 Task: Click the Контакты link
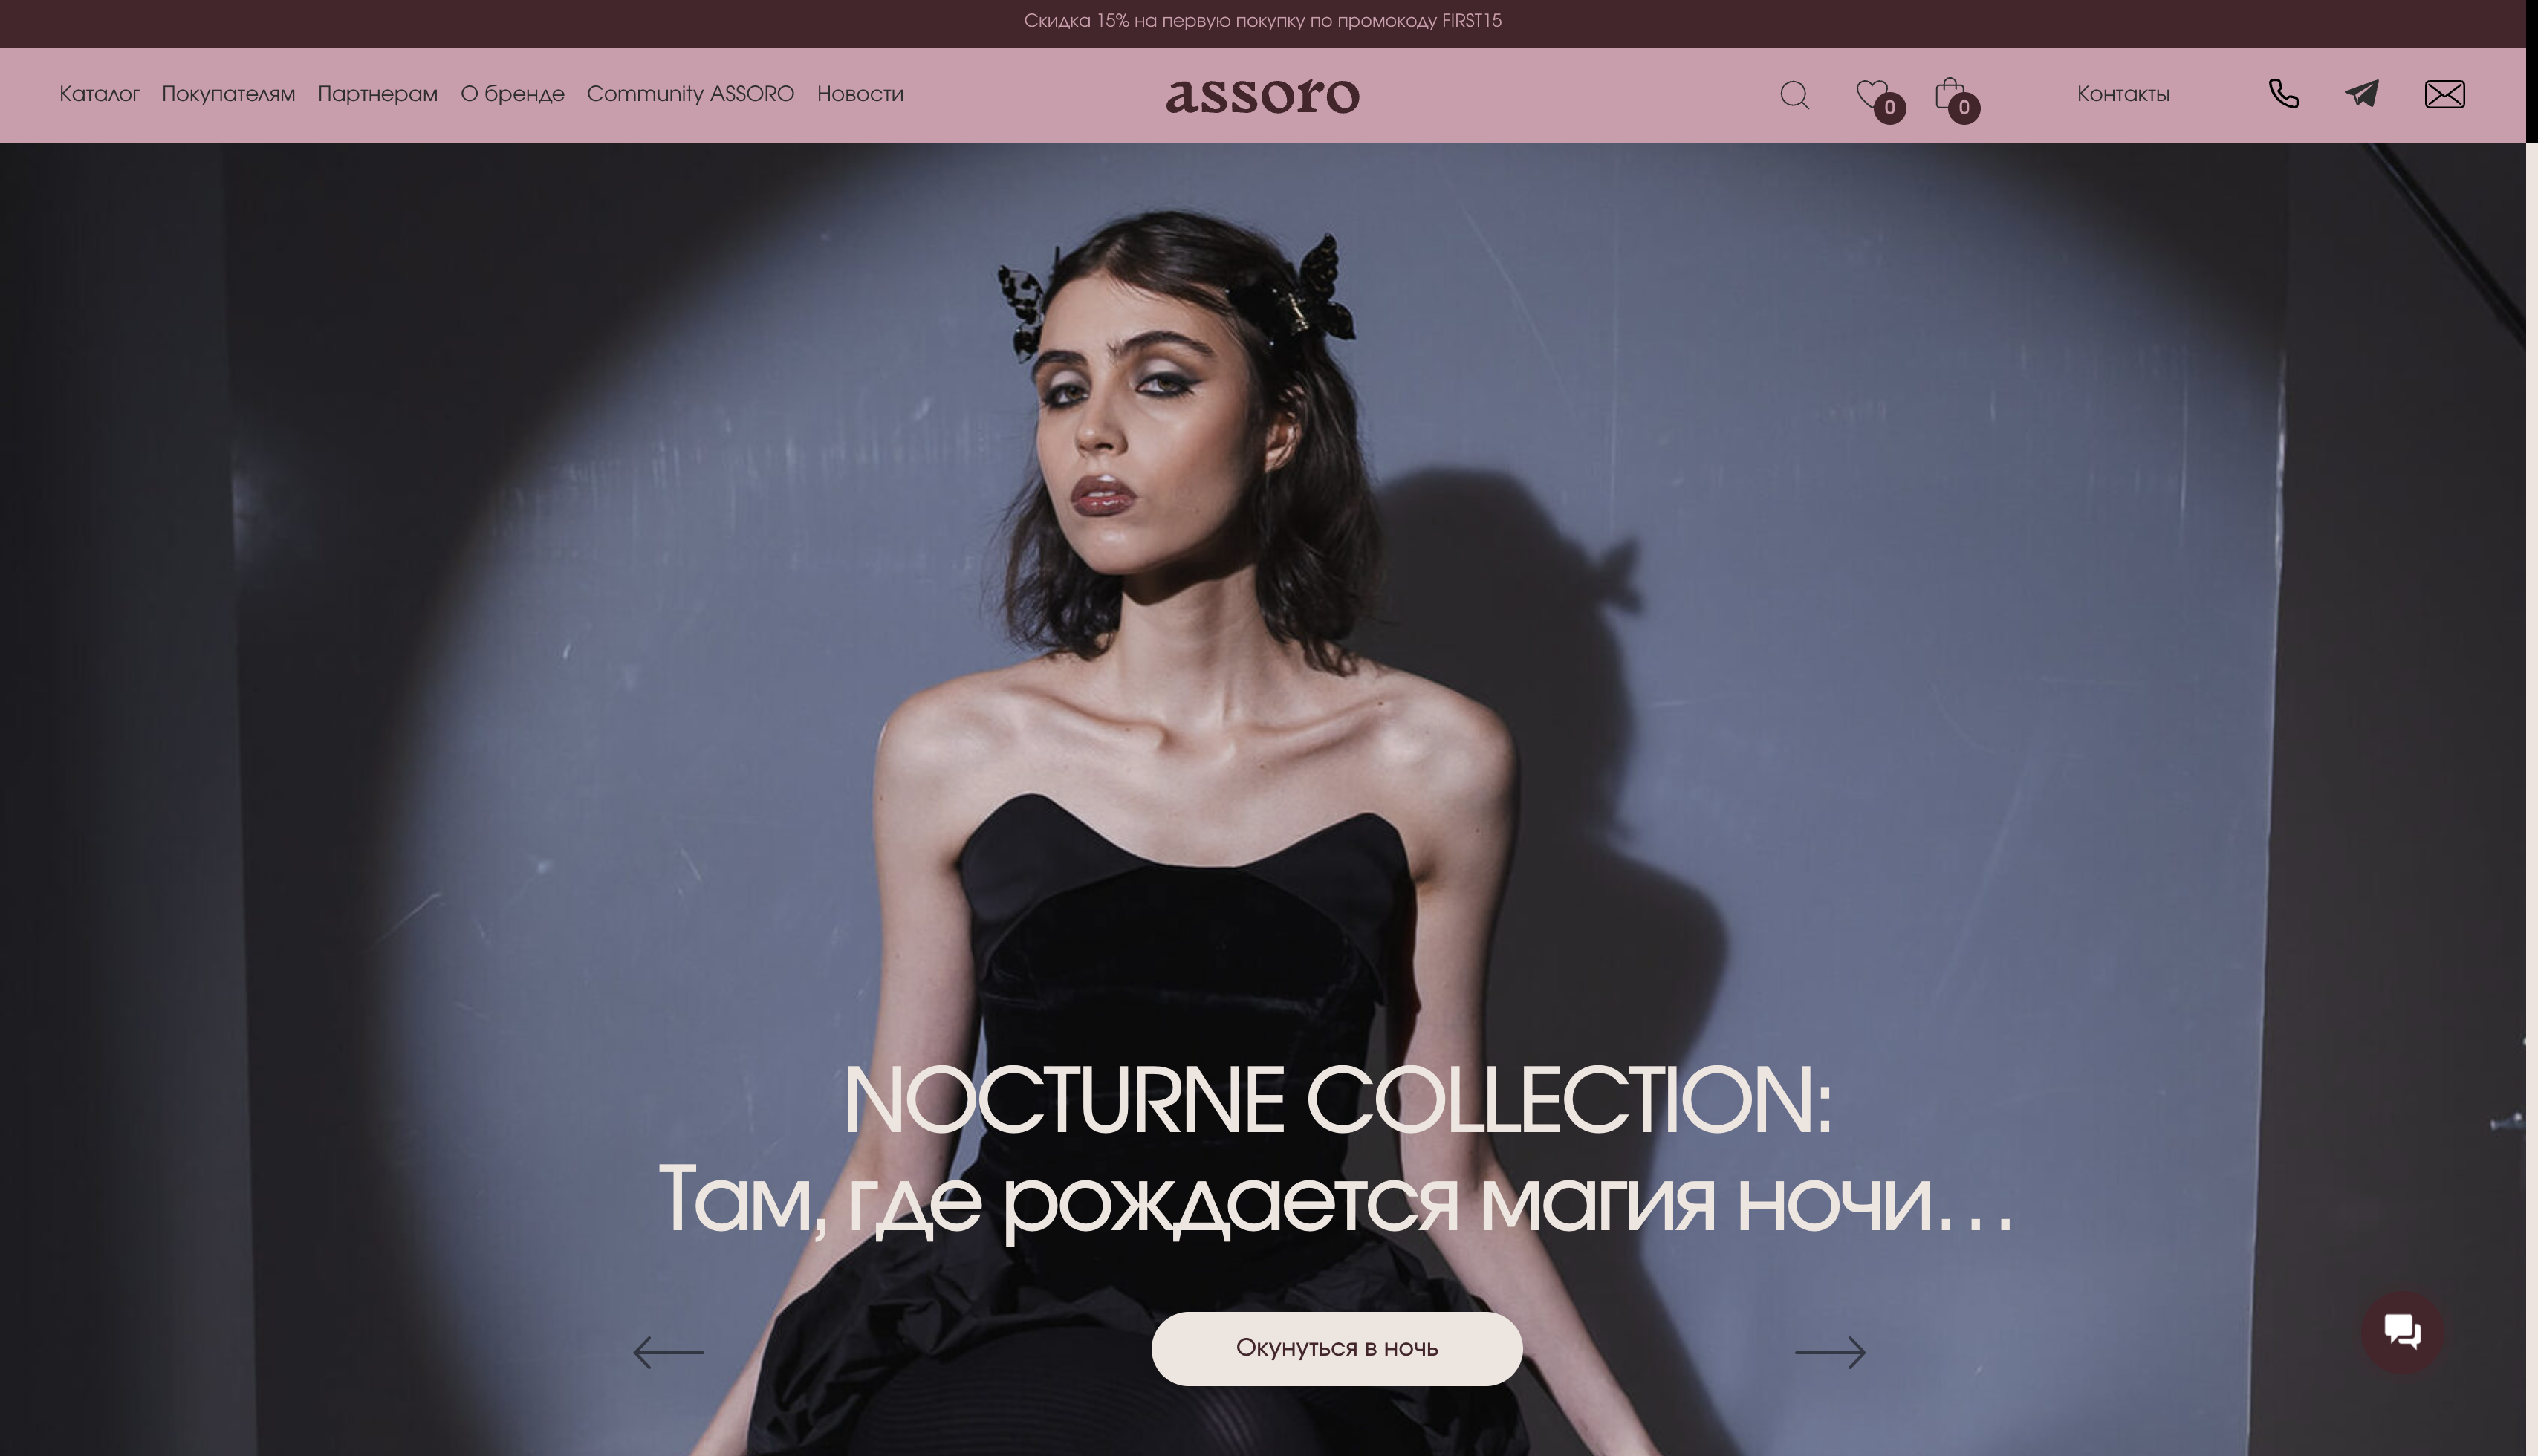[2123, 94]
